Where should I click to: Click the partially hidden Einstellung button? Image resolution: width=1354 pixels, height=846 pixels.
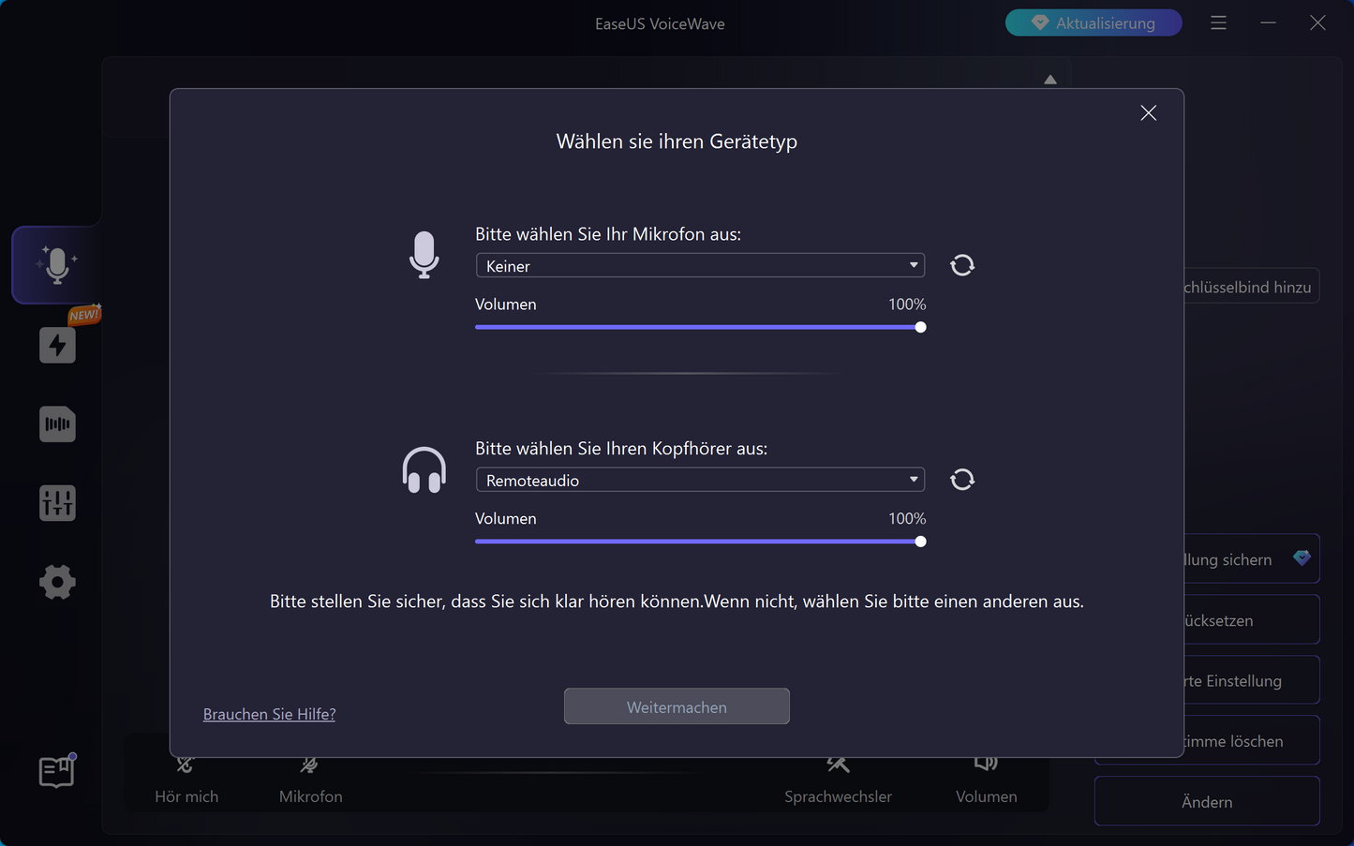[1252, 680]
